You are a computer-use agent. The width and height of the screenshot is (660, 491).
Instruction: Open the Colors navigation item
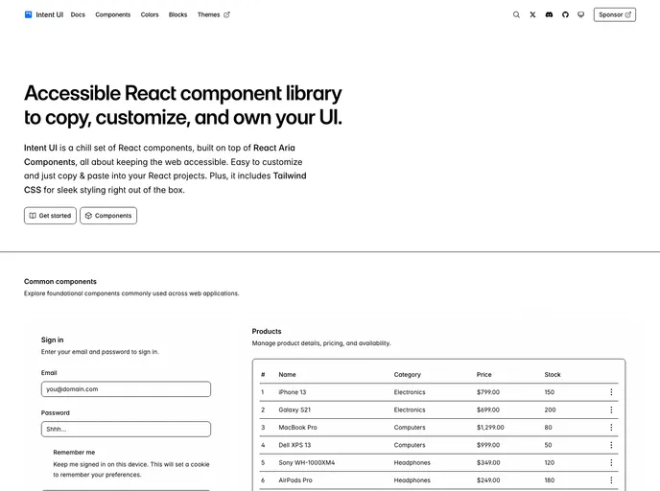point(150,14)
